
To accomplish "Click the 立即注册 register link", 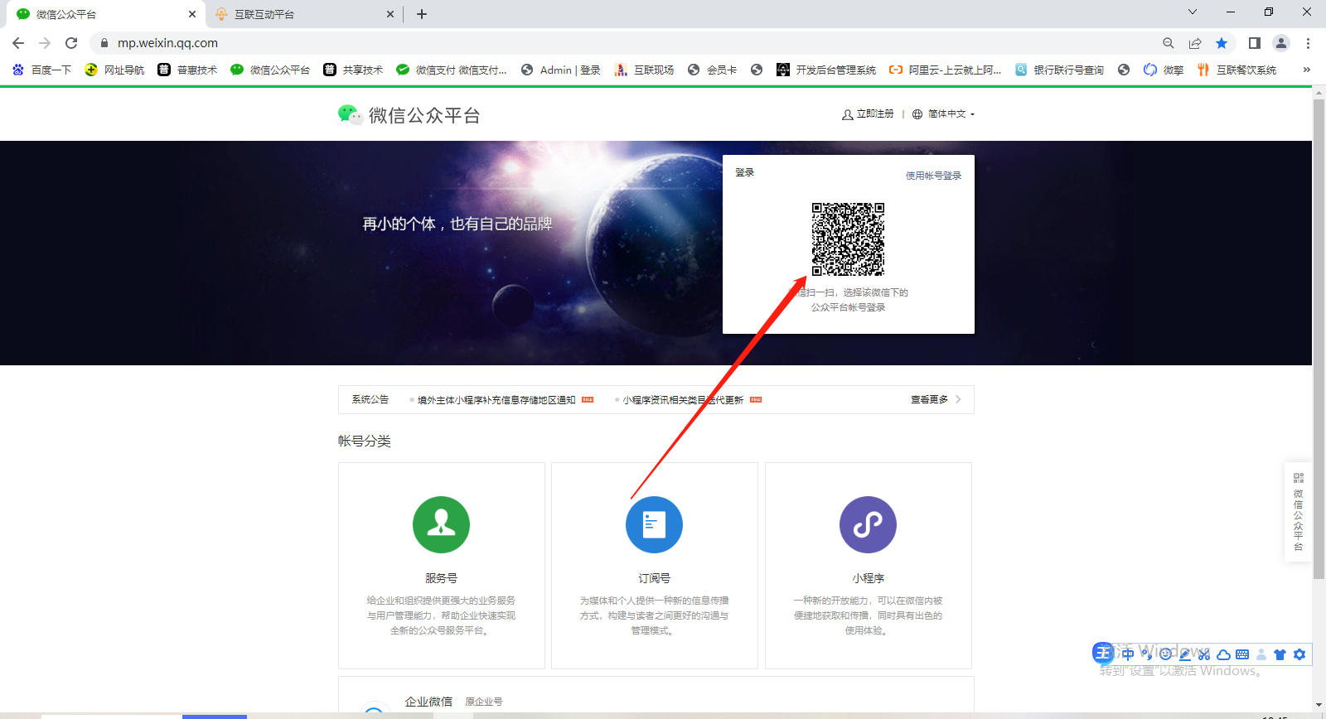I will coord(868,114).
